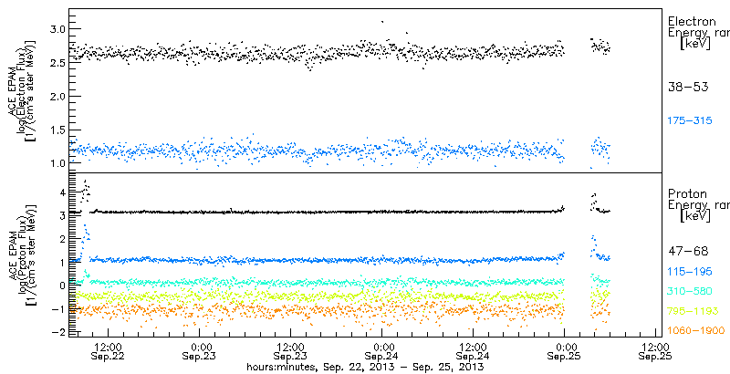The height and width of the screenshot is (374, 730).
Task: Click the 4 tick on proton flux axis
Action: (x=61, y=192)
